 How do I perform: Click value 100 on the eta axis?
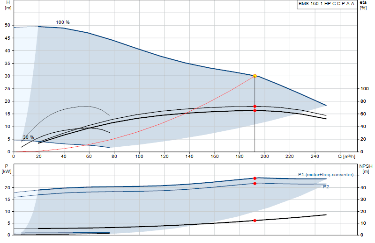point(365,88)
